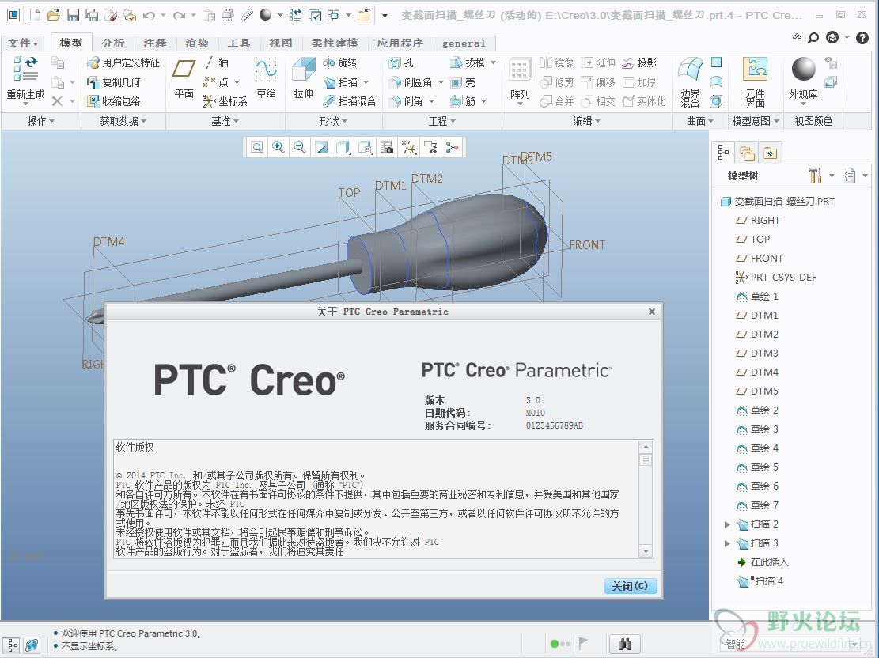Expand the Get Data (获取数据) group

click(123, 121)
